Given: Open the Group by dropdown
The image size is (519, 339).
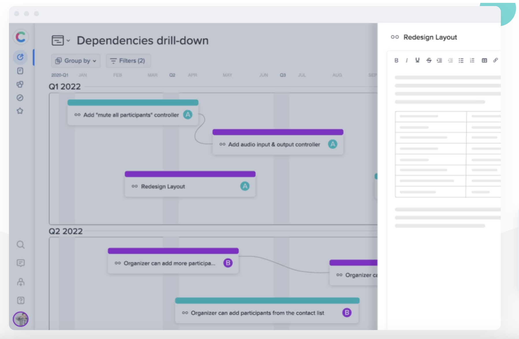Looking at the screenshot, I should pos(76,61).
